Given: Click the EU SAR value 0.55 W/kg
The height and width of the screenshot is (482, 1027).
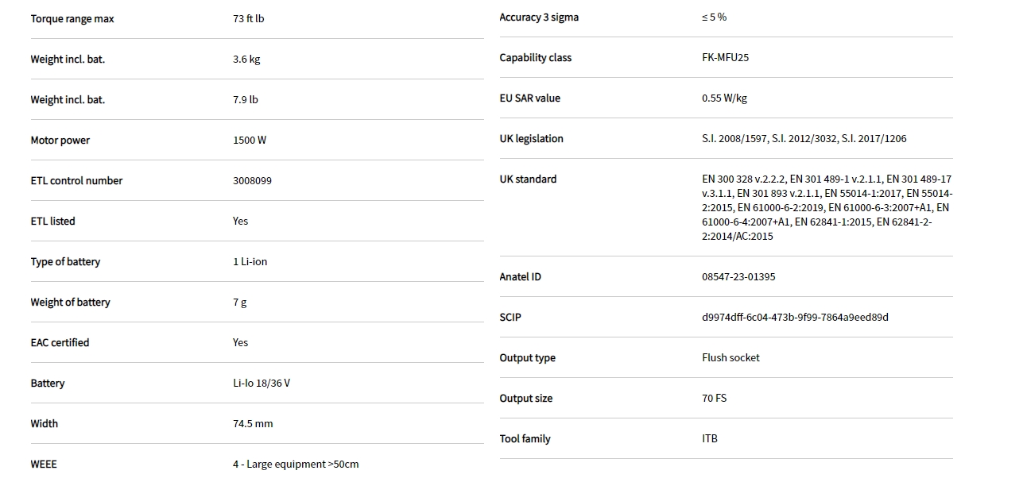Looking at the screenshot, I should [x=724, y=98].
